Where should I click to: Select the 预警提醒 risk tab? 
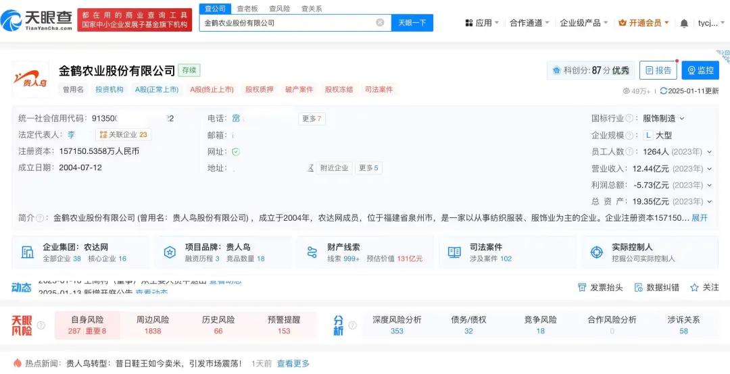point(284,325)
